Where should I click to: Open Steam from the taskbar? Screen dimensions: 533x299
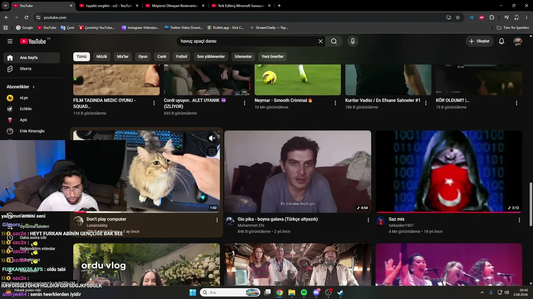click(340, 292)
